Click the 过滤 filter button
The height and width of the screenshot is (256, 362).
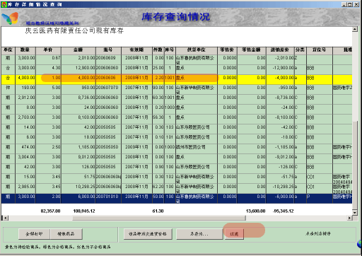(234, 234)
